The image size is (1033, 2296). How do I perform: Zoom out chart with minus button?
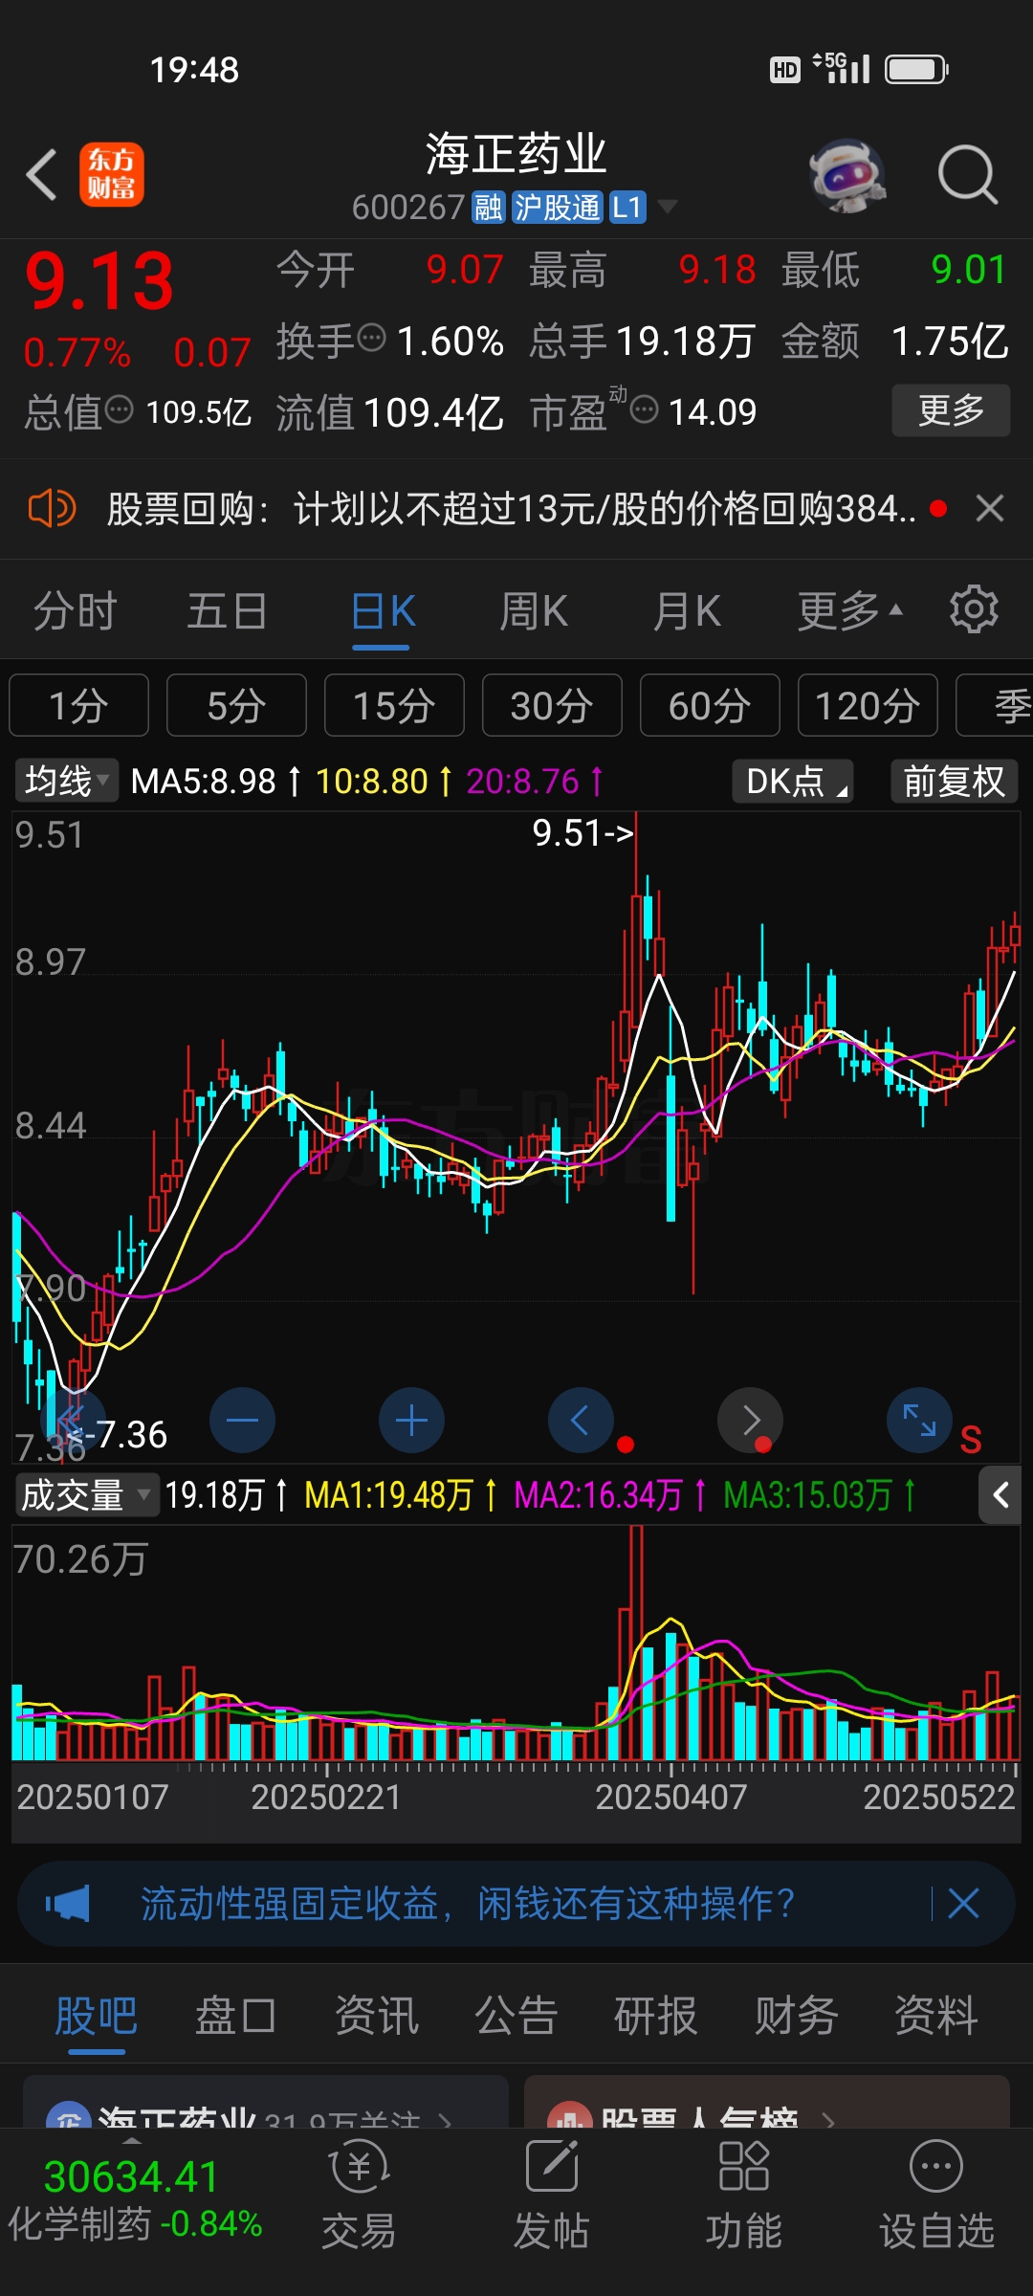pos(242,1421)
